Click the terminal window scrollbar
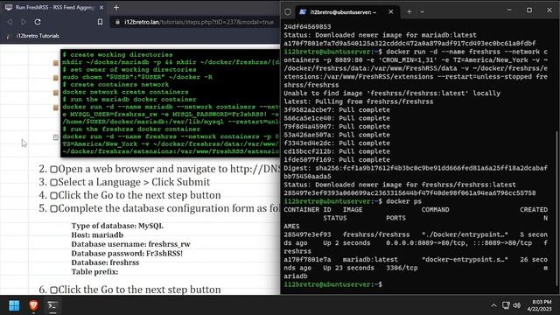The width and height of the screenshot is (560, 315). tap(557, 208)
